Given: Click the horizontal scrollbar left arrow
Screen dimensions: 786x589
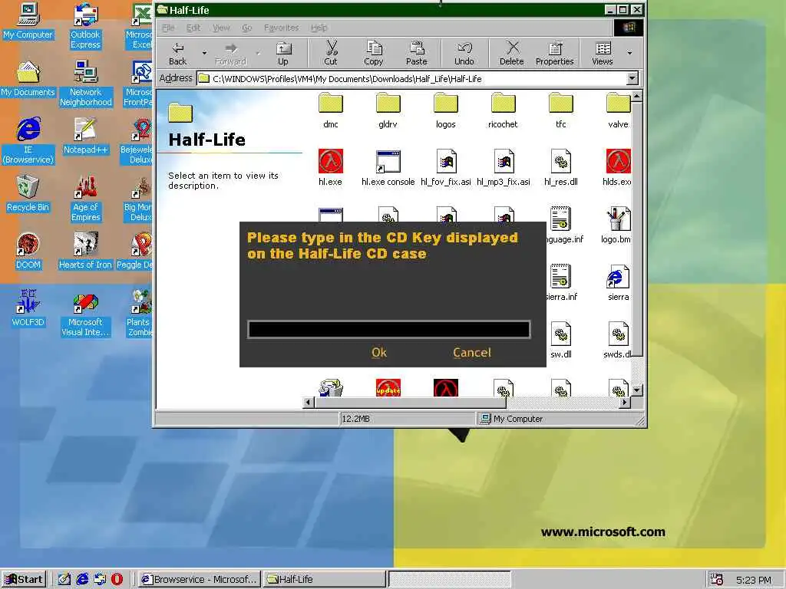Looking at the screenshot, I should pos(309,402).
